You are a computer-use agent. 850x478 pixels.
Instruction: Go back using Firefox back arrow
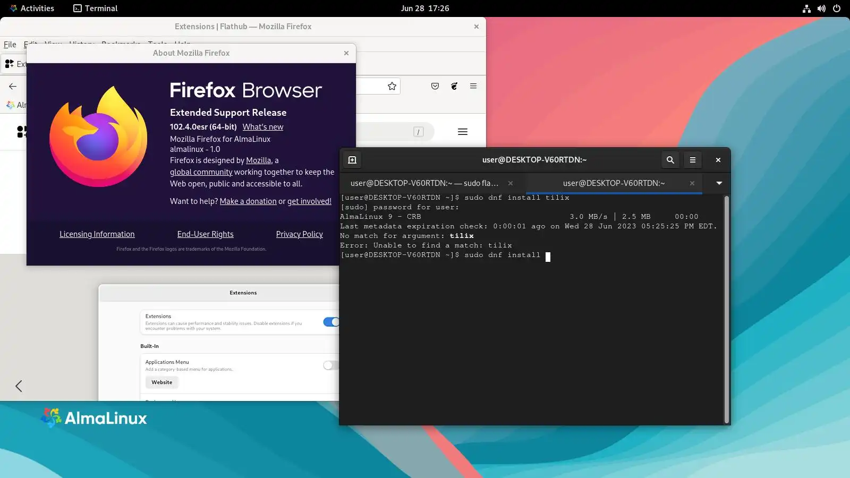pos(13,86)
